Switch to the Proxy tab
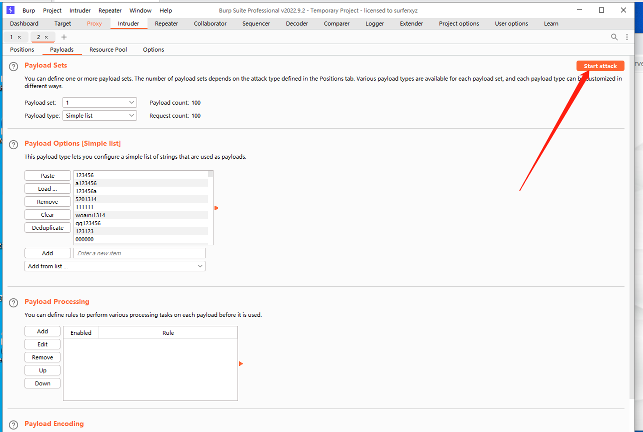This screenshot has height=432, width=643. point(94,24)
